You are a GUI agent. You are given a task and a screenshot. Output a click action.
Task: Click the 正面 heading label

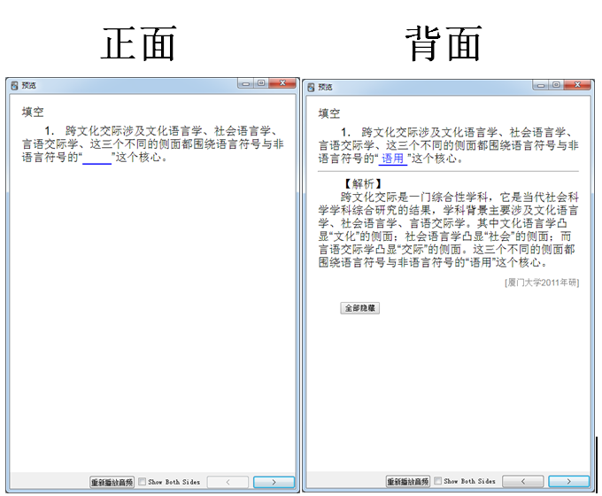[139, 43]
